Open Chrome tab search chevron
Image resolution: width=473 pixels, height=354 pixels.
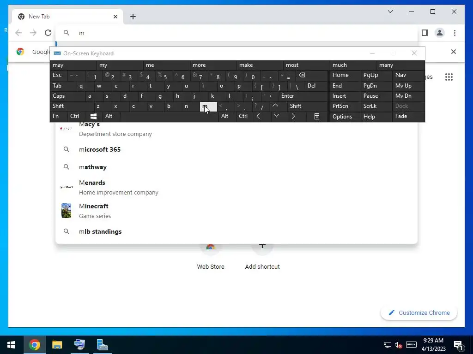tap(390, 12)
